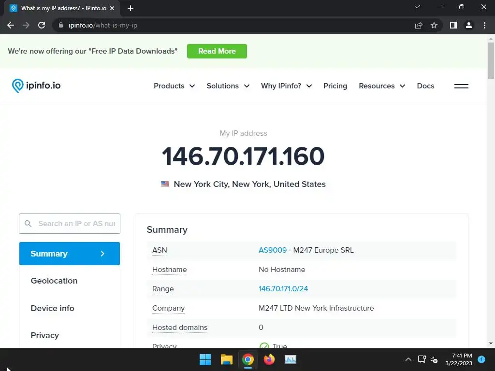Expand the Why IPinfo? dropdown
This screenshot has width=495, height=371.
click(x=286, y=86)
